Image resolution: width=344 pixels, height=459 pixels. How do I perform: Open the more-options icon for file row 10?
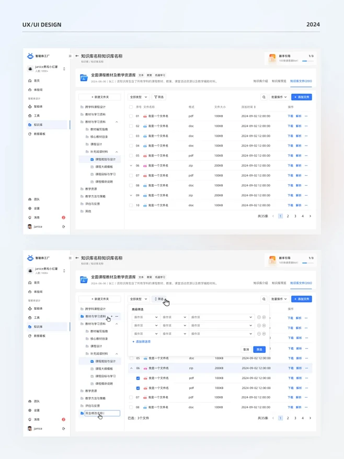tap(306, 205)
